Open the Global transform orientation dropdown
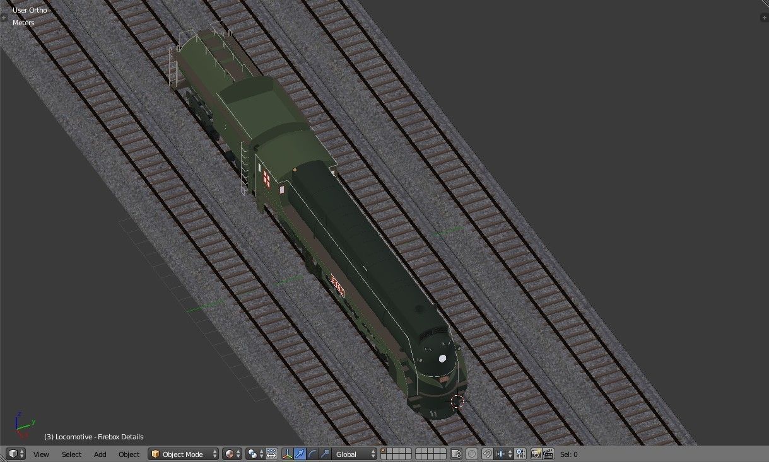The width and height of the screenshot is (769, 462). (x=355, y=454)
